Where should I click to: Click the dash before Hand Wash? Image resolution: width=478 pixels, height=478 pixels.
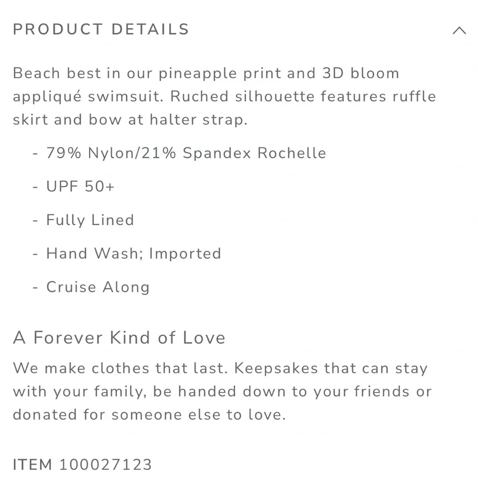pos(35,254)
